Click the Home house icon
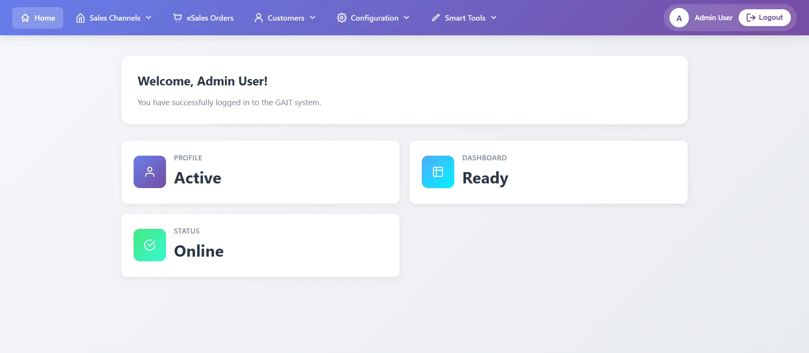 [x=25, y=18]
